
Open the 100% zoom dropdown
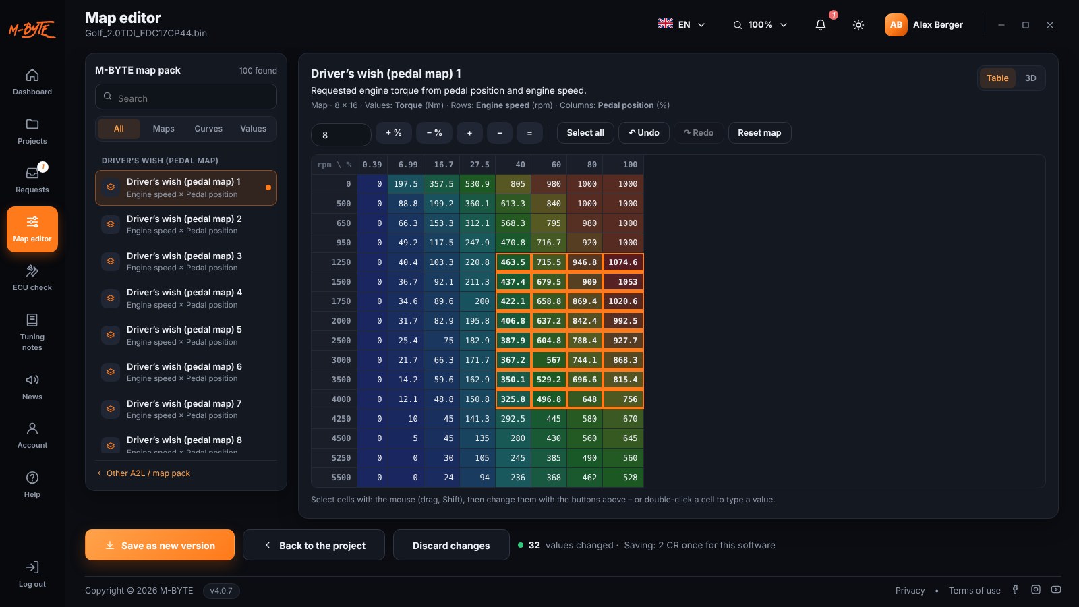[760, 24]
